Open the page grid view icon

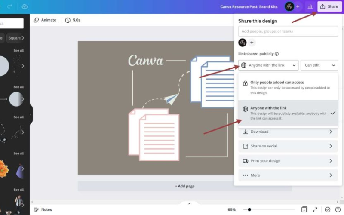304,209
